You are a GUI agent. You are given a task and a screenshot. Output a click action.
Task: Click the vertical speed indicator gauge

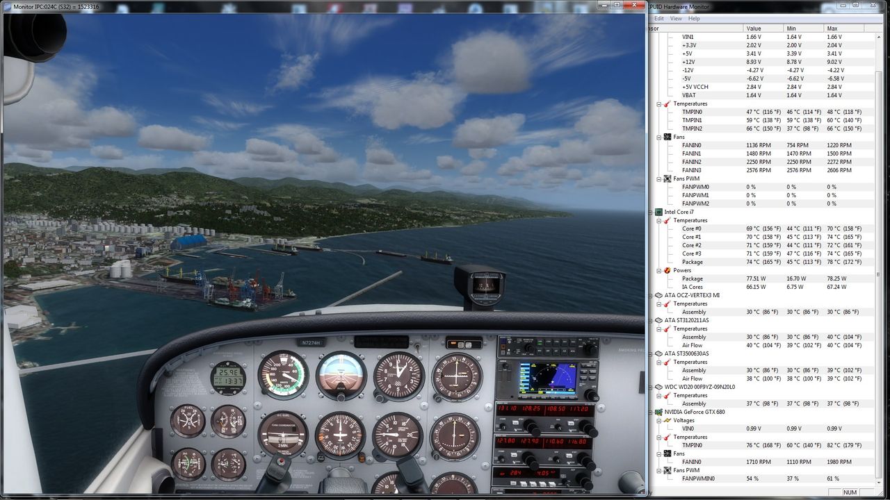[397, 435]
